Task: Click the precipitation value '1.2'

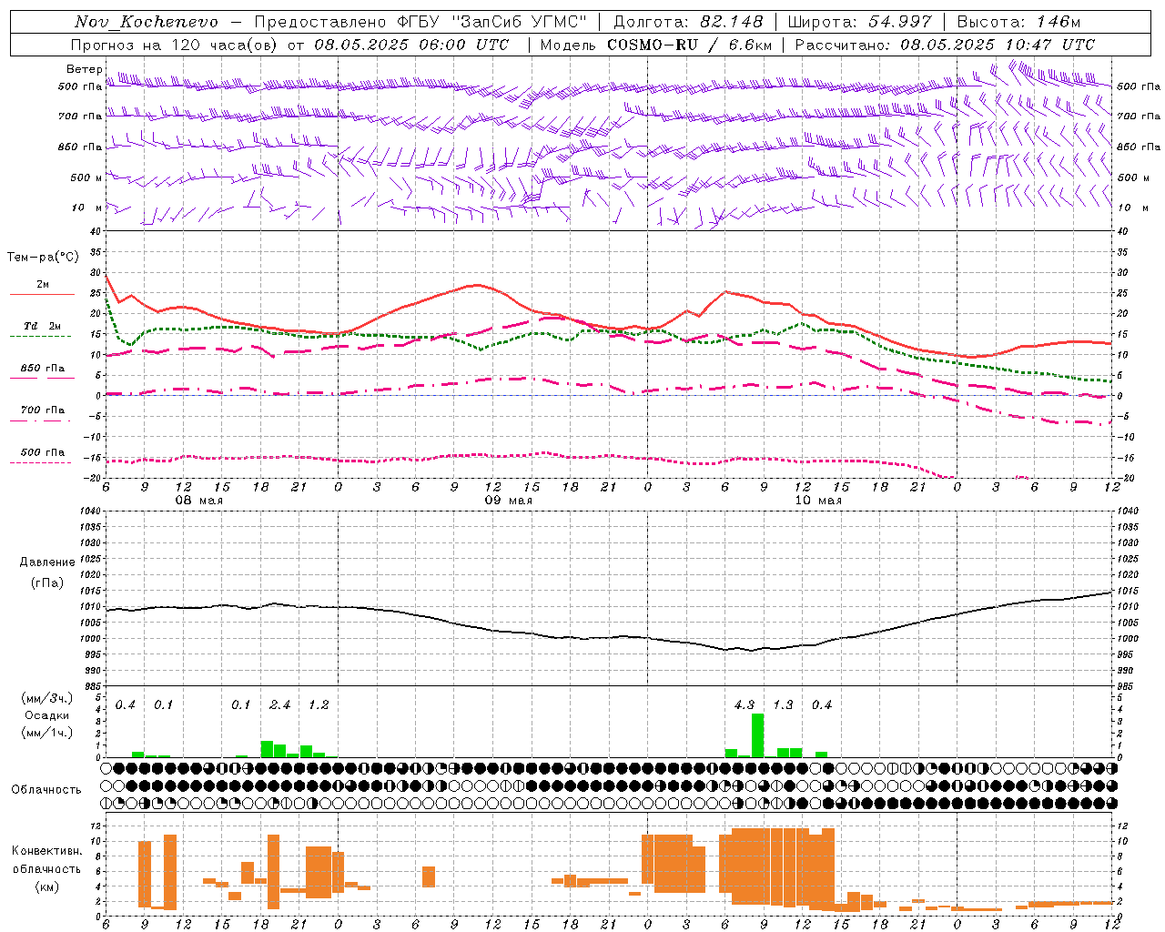Action: point(319,704)
